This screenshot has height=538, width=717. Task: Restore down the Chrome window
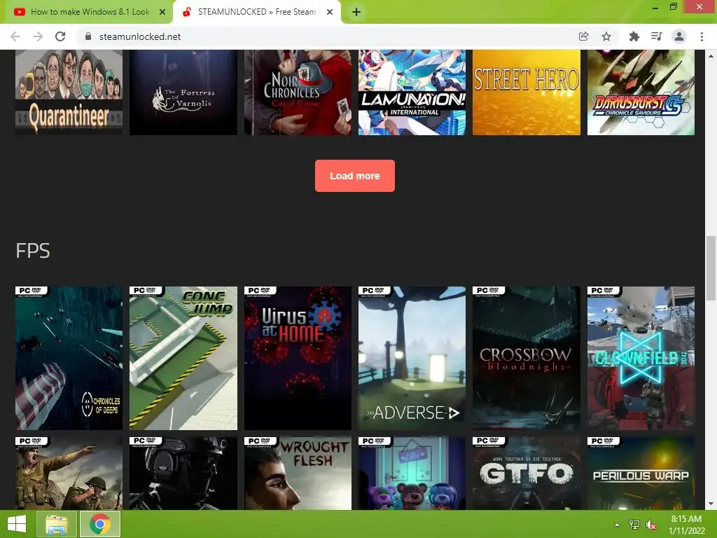tap(673, 6)
